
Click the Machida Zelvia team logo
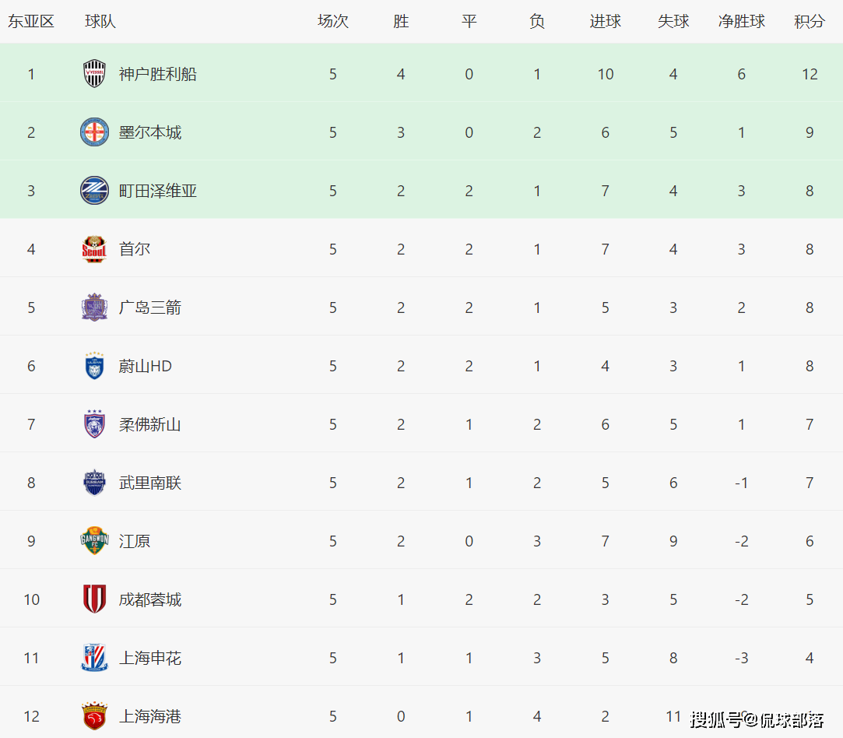(94, 191)
